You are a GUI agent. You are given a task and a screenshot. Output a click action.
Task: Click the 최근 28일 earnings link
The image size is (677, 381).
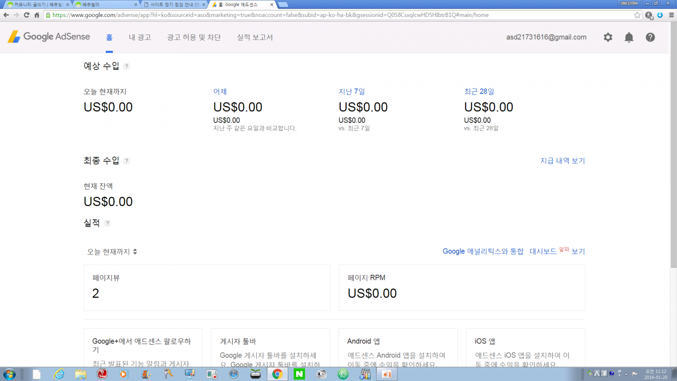(479, 91)
